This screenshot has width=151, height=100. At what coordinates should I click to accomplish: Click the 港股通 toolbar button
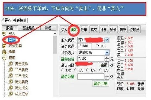[134, 30]
